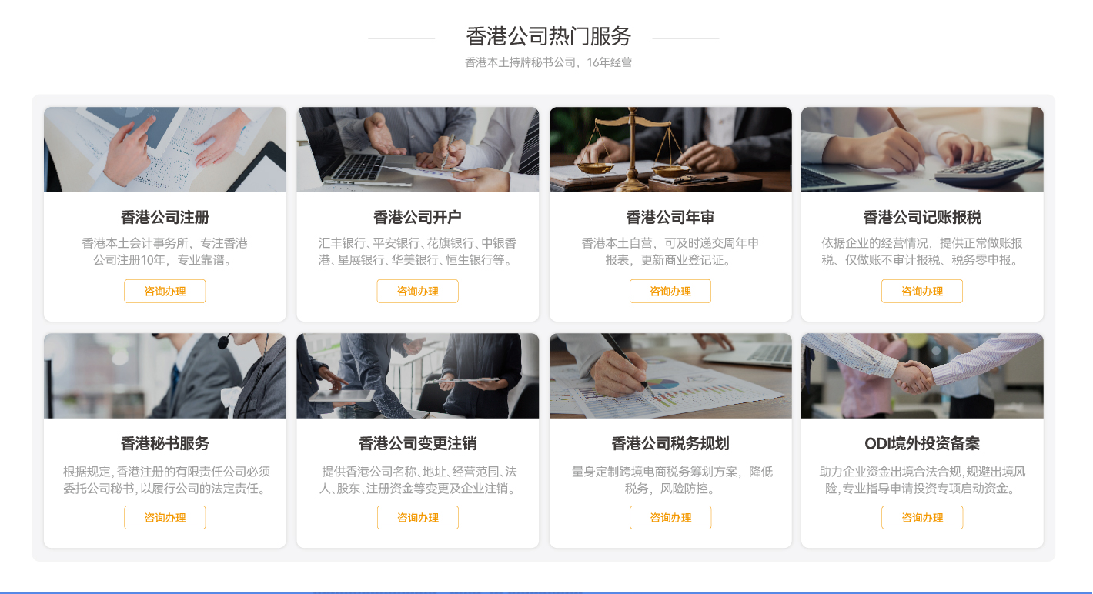The height and width of the screenshot is (594, 1093).
Task: Open the headset 秘书服务 photo
Action: click(165, 375)
